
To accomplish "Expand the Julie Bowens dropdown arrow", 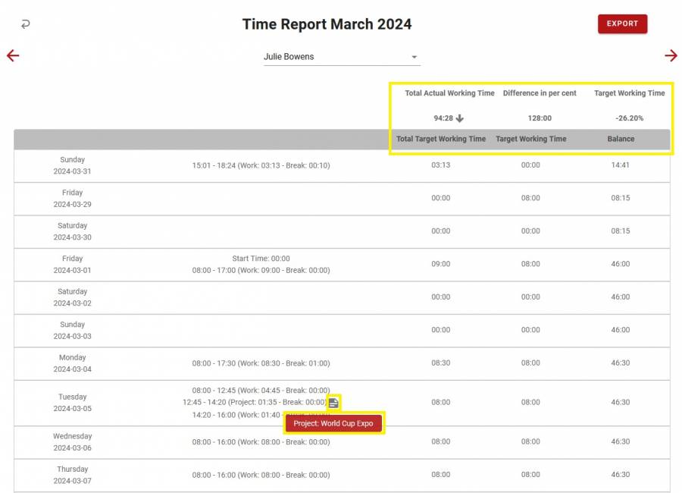I will [x=414, y=57].
